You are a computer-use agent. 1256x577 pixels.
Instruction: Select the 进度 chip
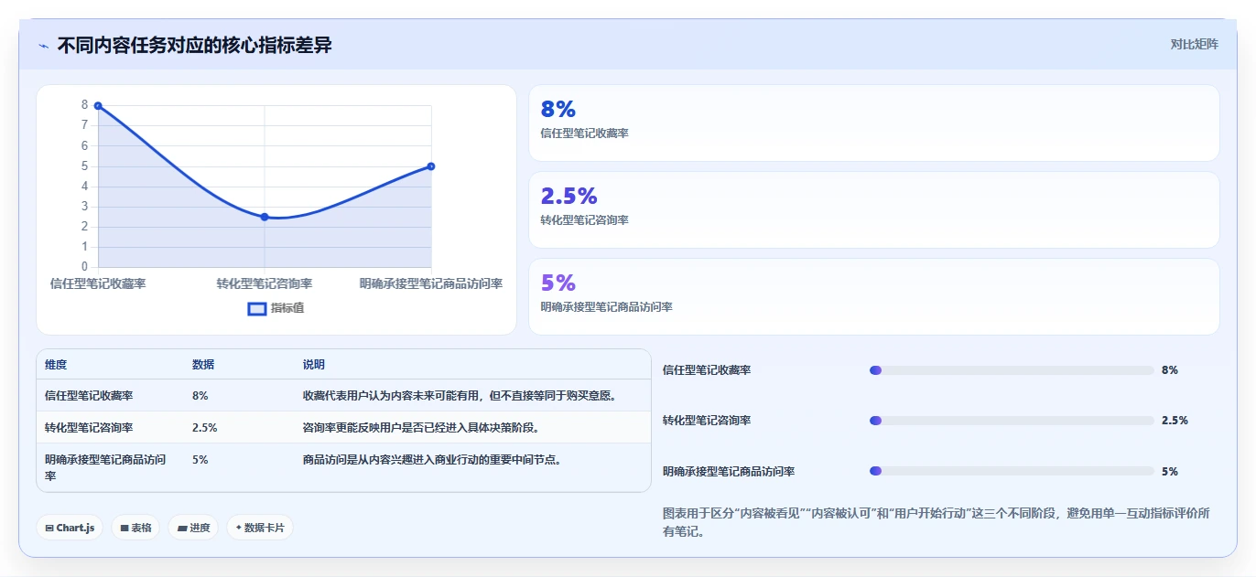pyautogui.click(x=193, y=528)
